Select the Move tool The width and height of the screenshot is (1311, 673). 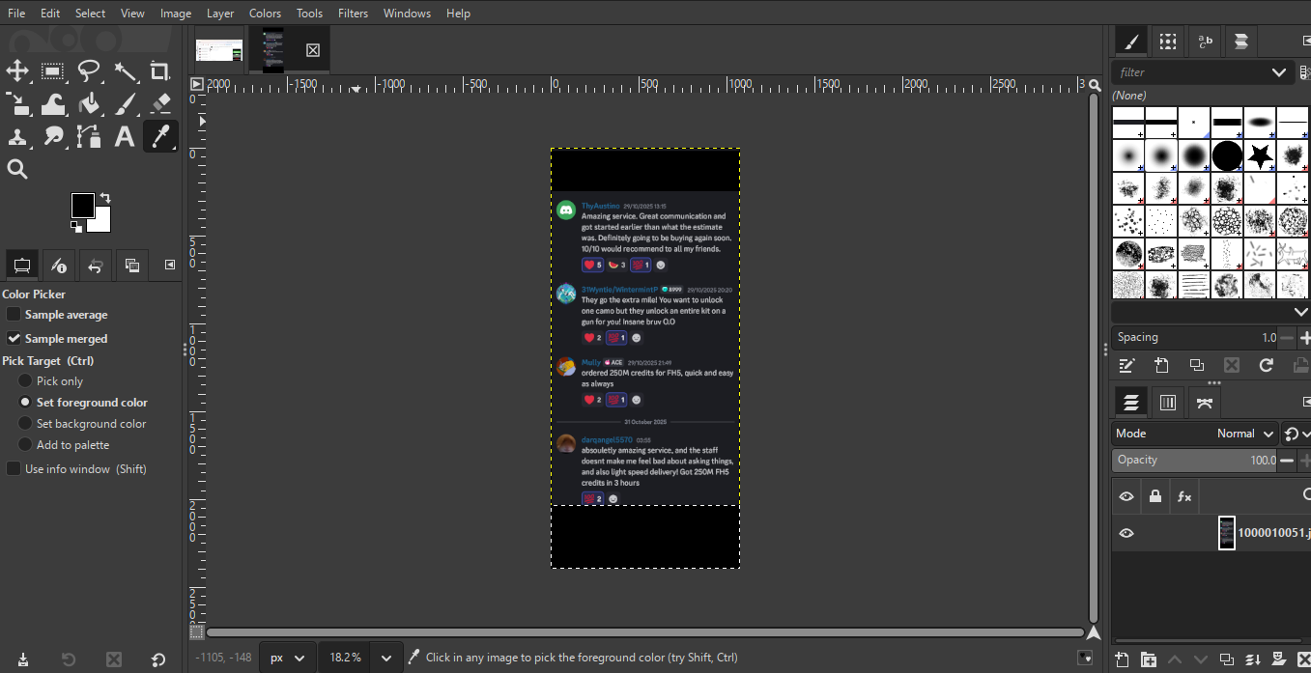tap(17, 70)
